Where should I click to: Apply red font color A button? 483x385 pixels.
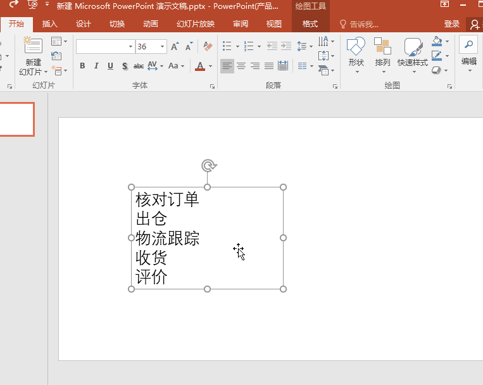click(200, 66)
